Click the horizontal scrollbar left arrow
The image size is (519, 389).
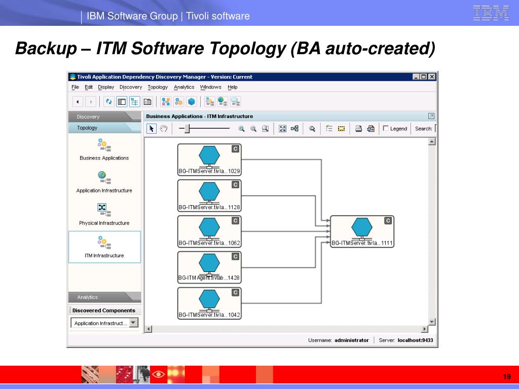point(149,329)
